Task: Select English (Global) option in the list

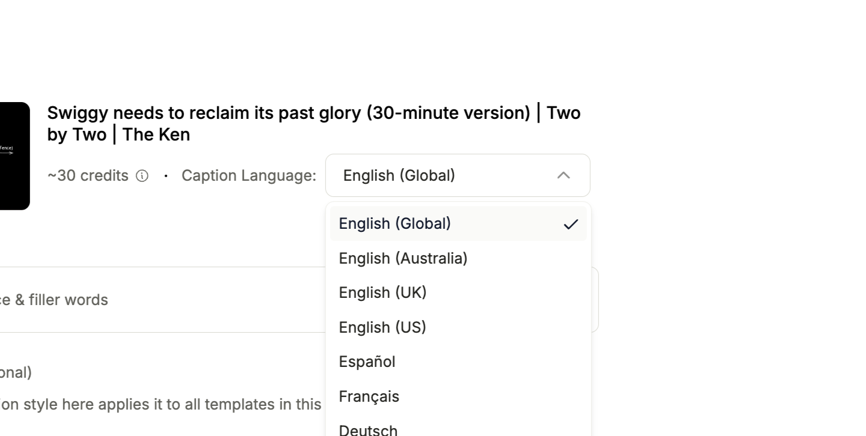Action: [458, 223]
